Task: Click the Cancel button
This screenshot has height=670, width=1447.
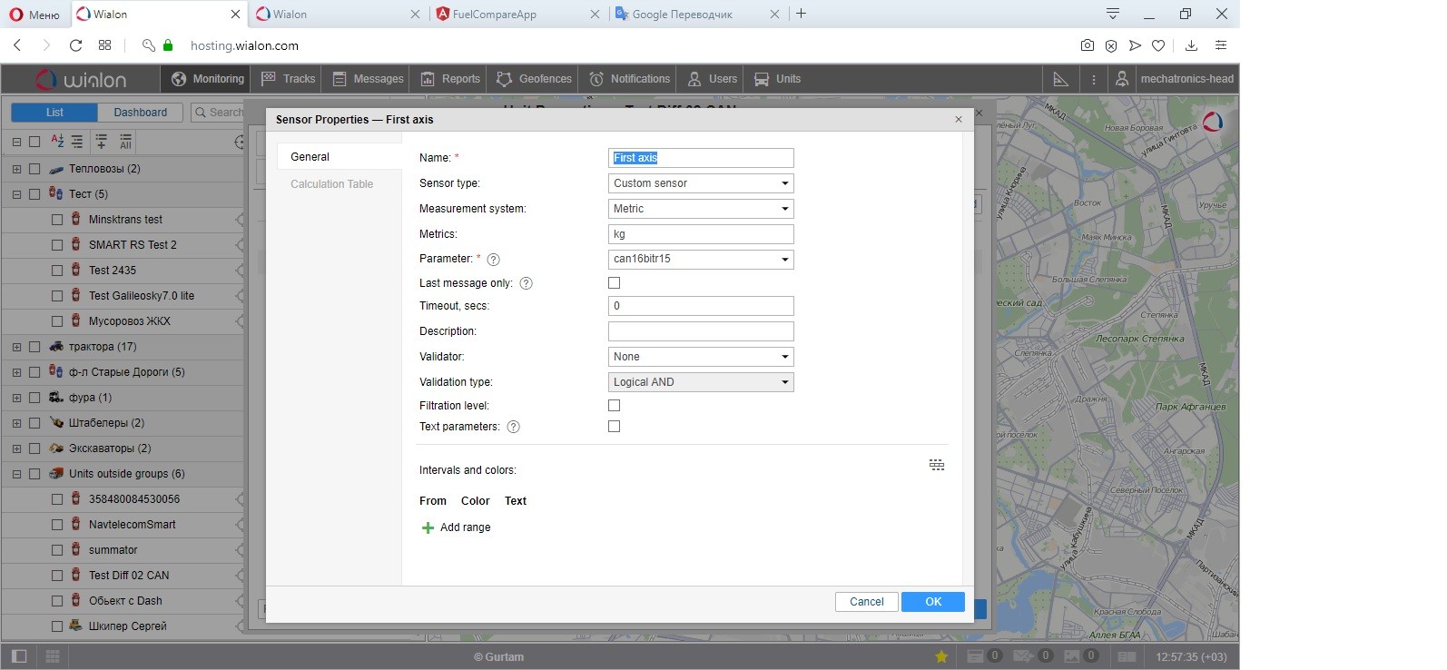Action: (866, 602)
